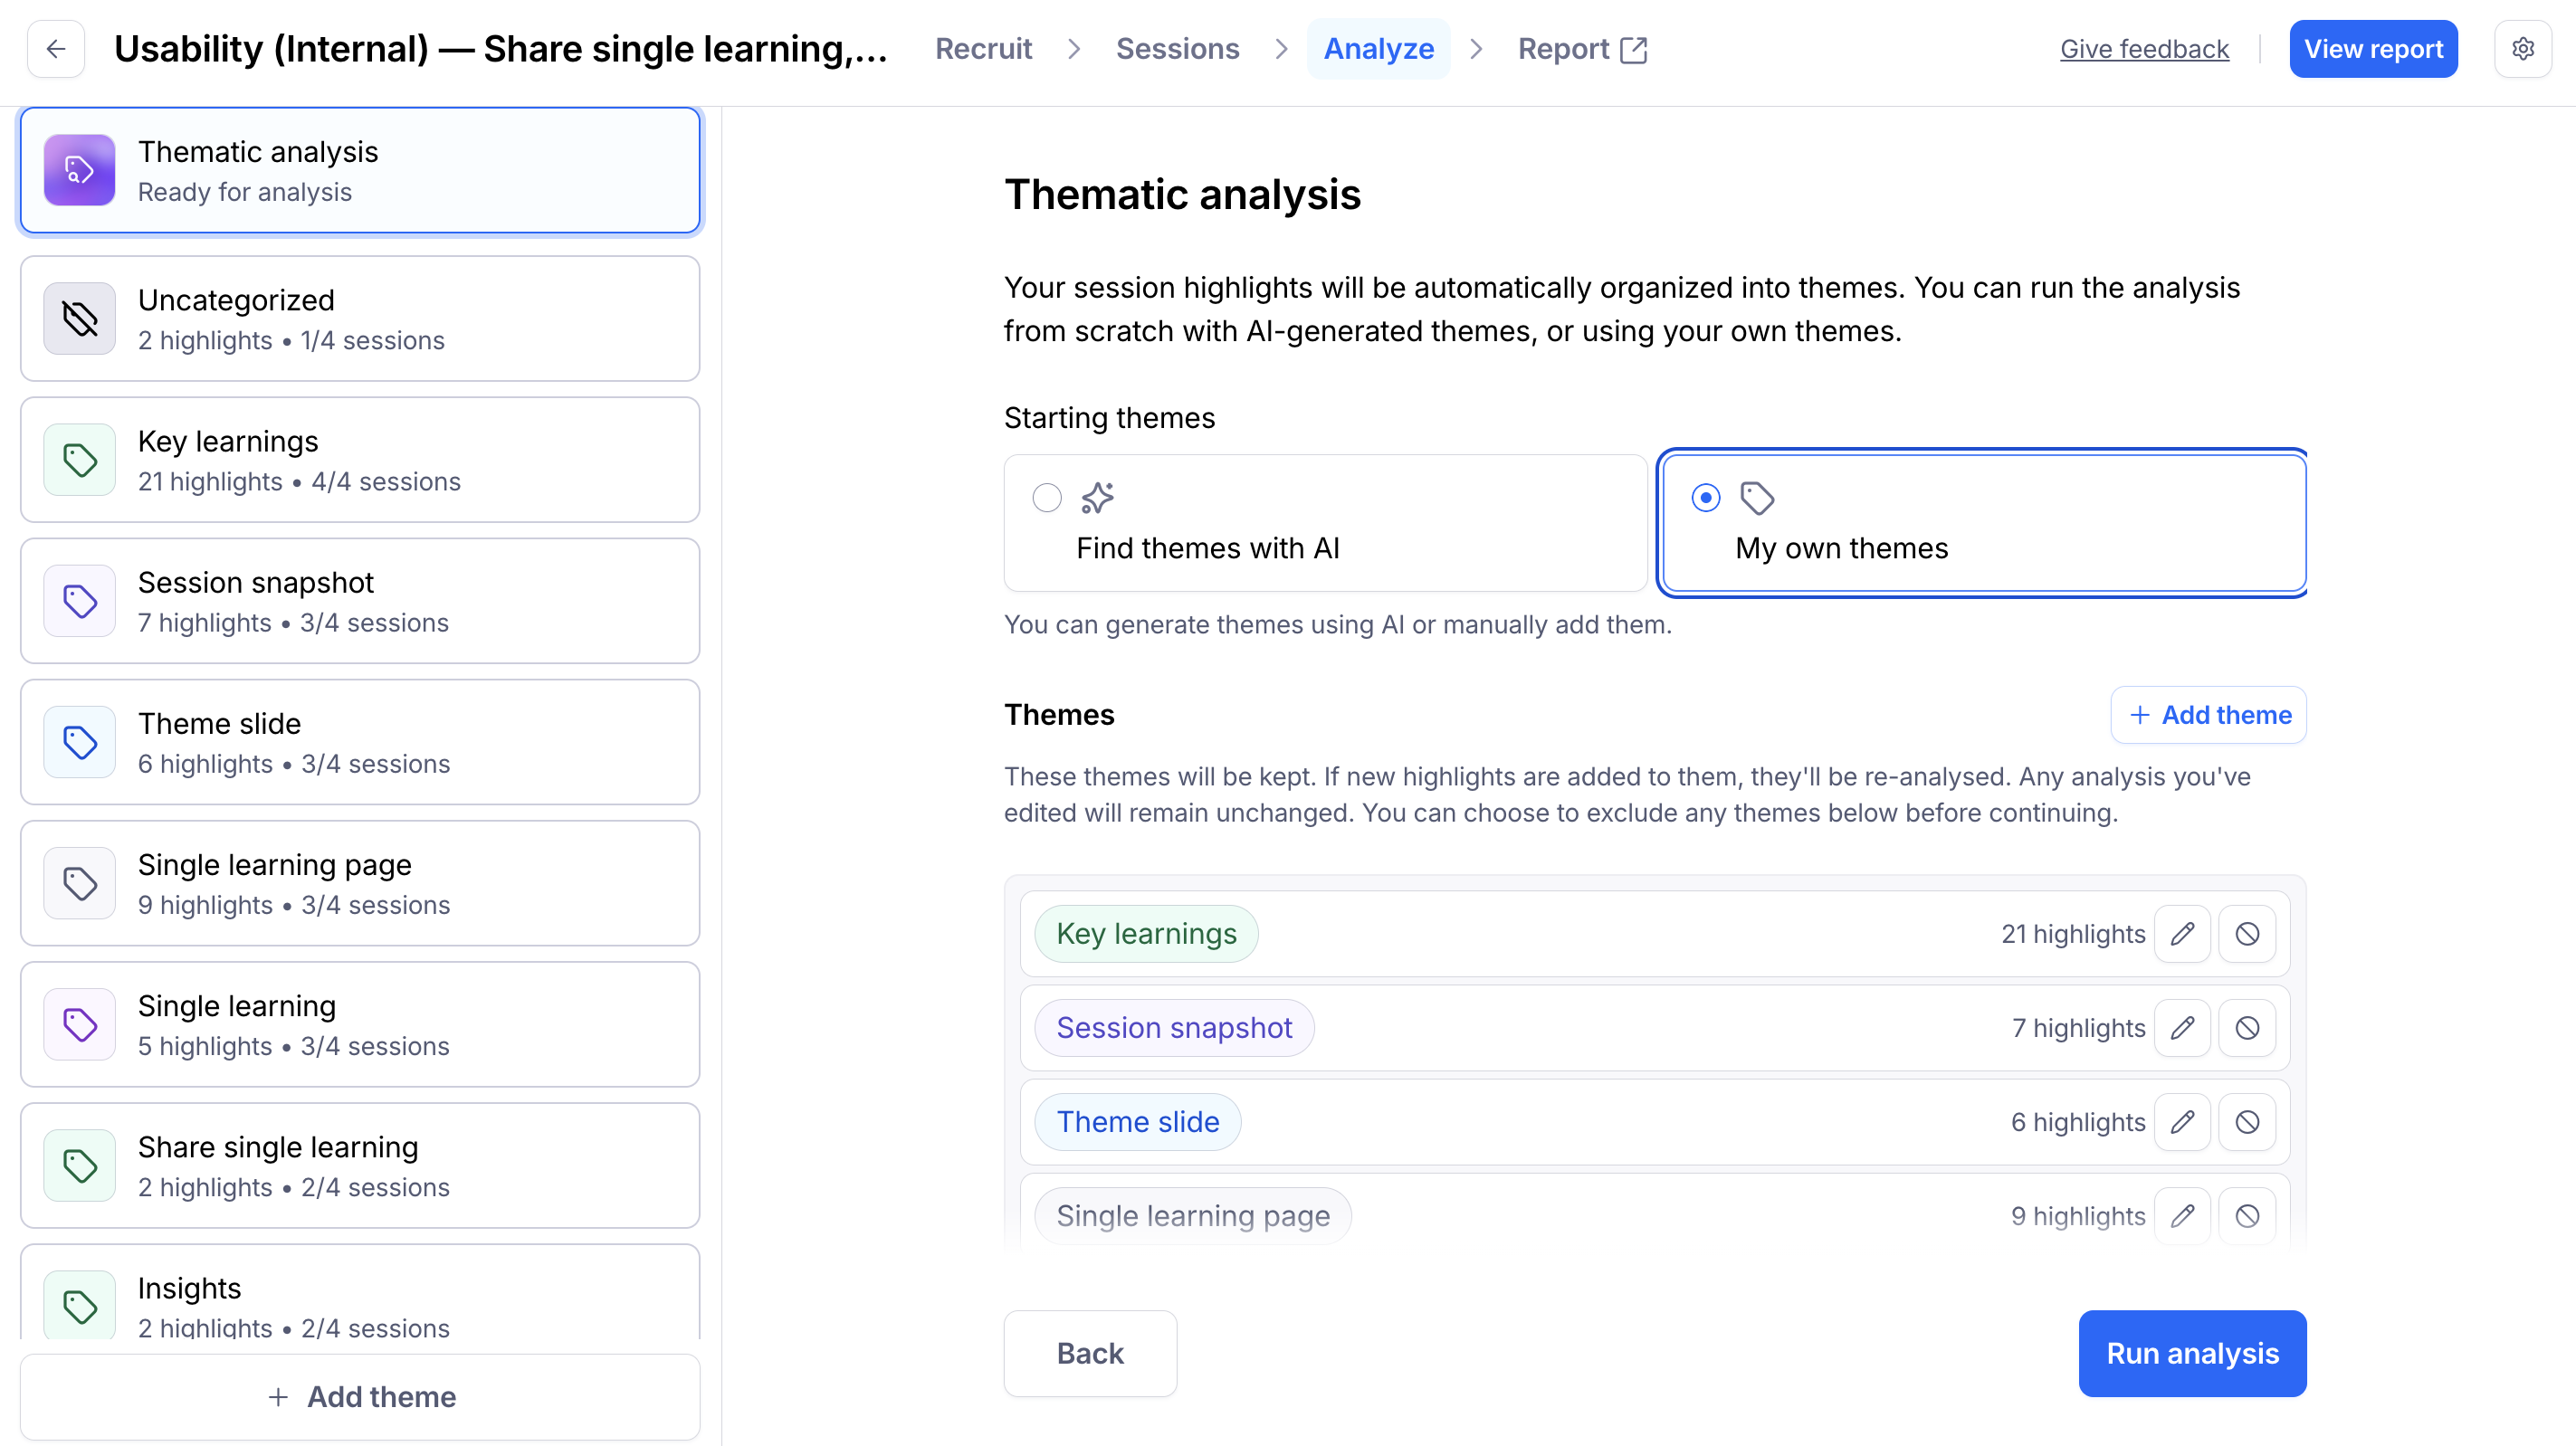
Task: Switch to the Sessions step
Action: pyautogui.click(x=1177, y=49)
